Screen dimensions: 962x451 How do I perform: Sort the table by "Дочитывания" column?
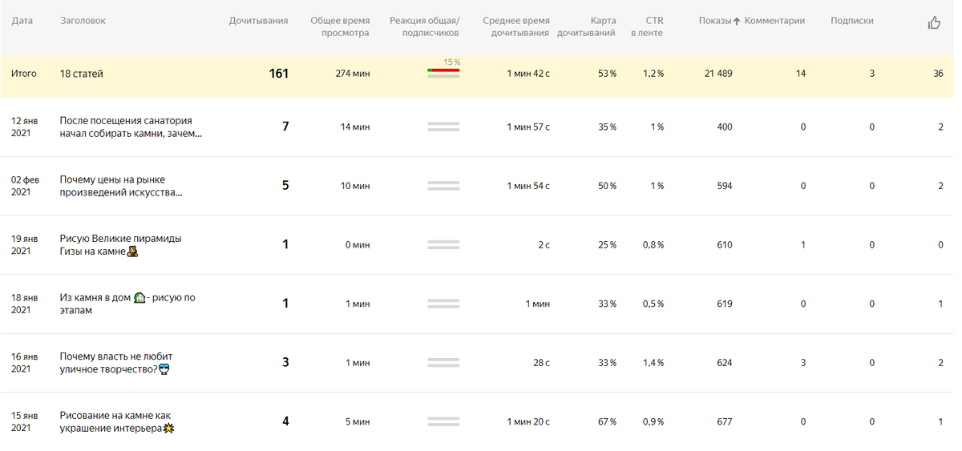(x=258, y=21)
